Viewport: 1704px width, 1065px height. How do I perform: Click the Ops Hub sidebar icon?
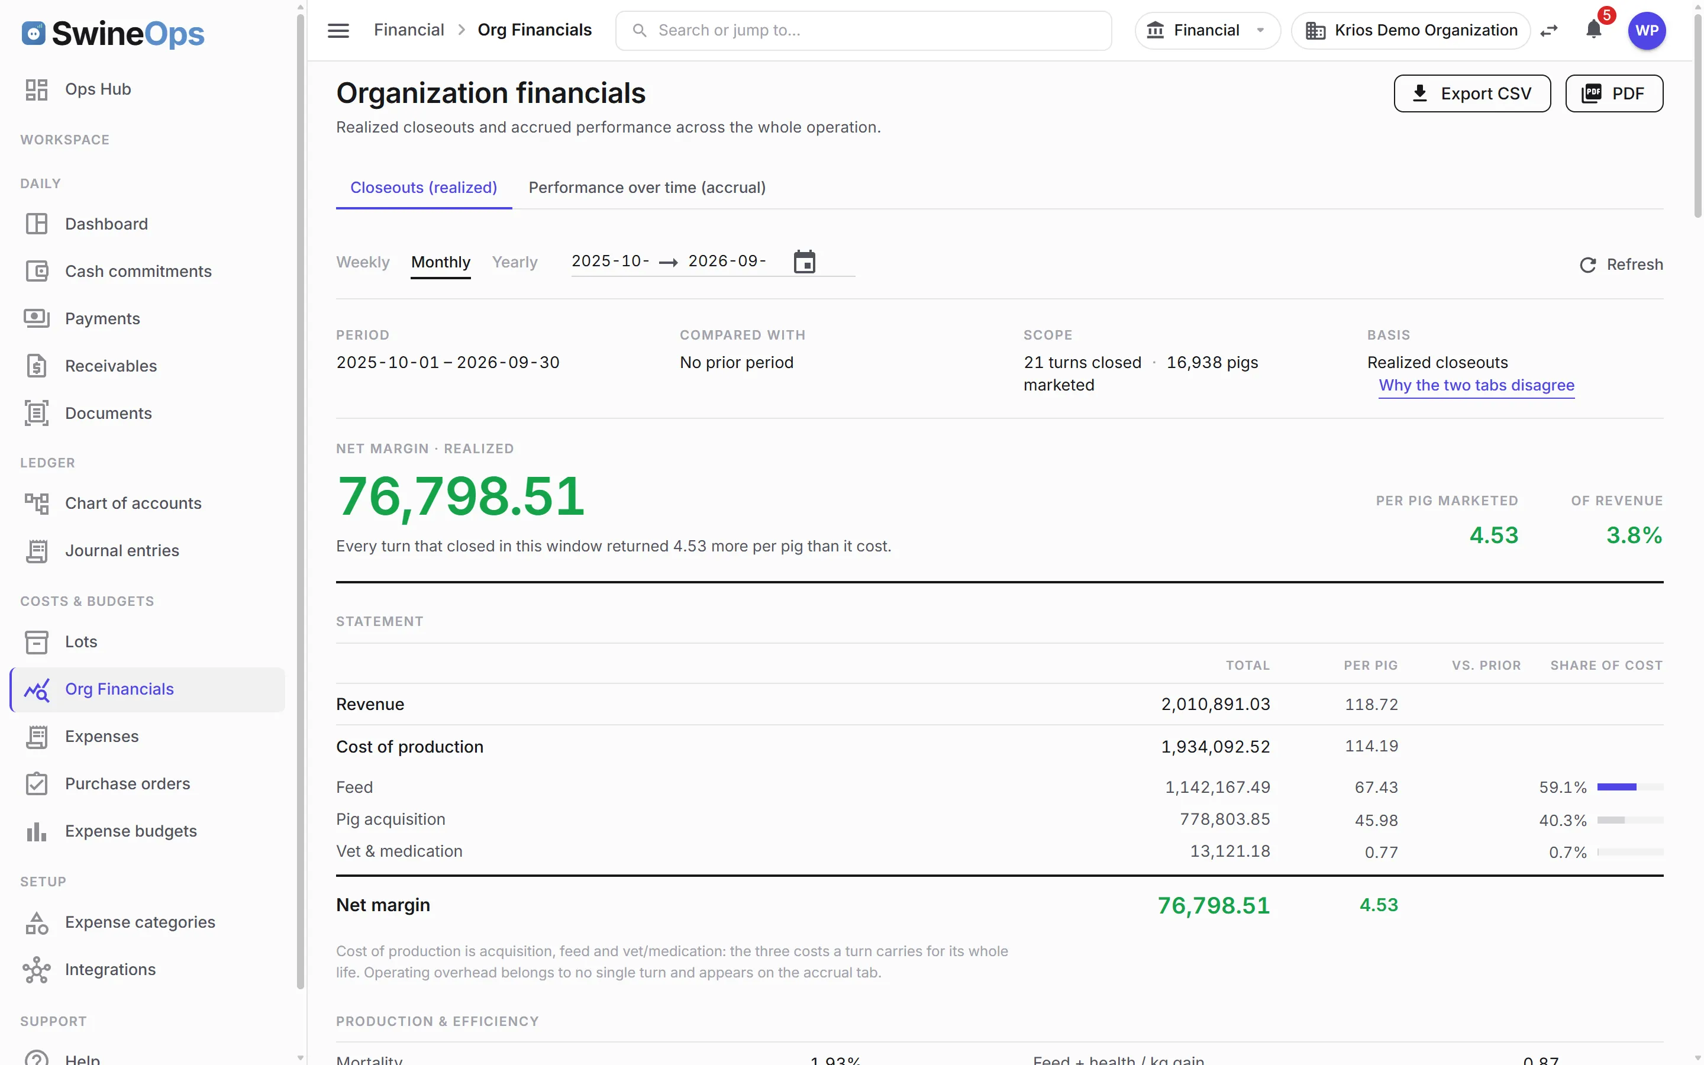point(37,89)
